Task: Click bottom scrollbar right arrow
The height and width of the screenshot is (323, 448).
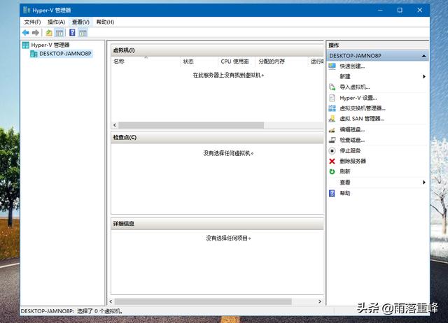Action: tap(320, 301)
